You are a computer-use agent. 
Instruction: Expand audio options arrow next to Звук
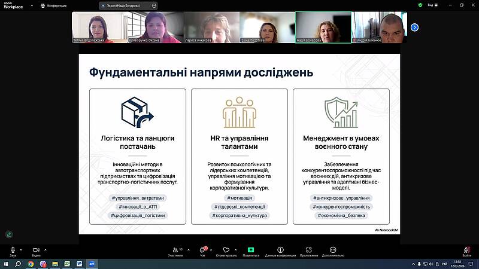(21, 249)
